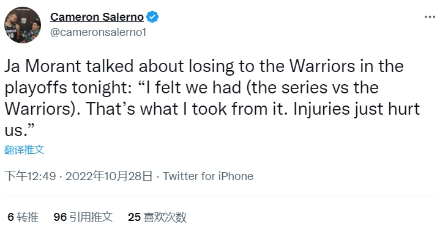The image size is (437, 227).
Task: Open the @cameronsalerno1 handle link
Action: 98,32
